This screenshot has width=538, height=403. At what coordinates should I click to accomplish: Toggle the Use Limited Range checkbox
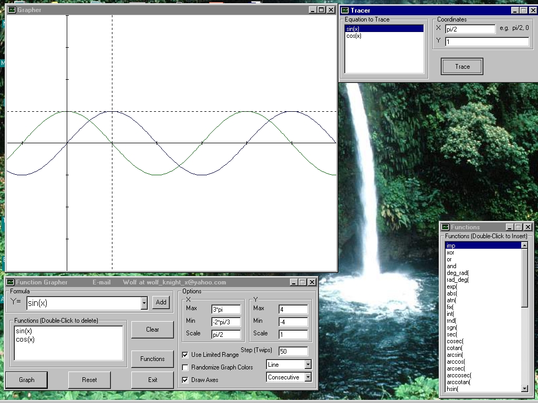(x=185, y=355)
